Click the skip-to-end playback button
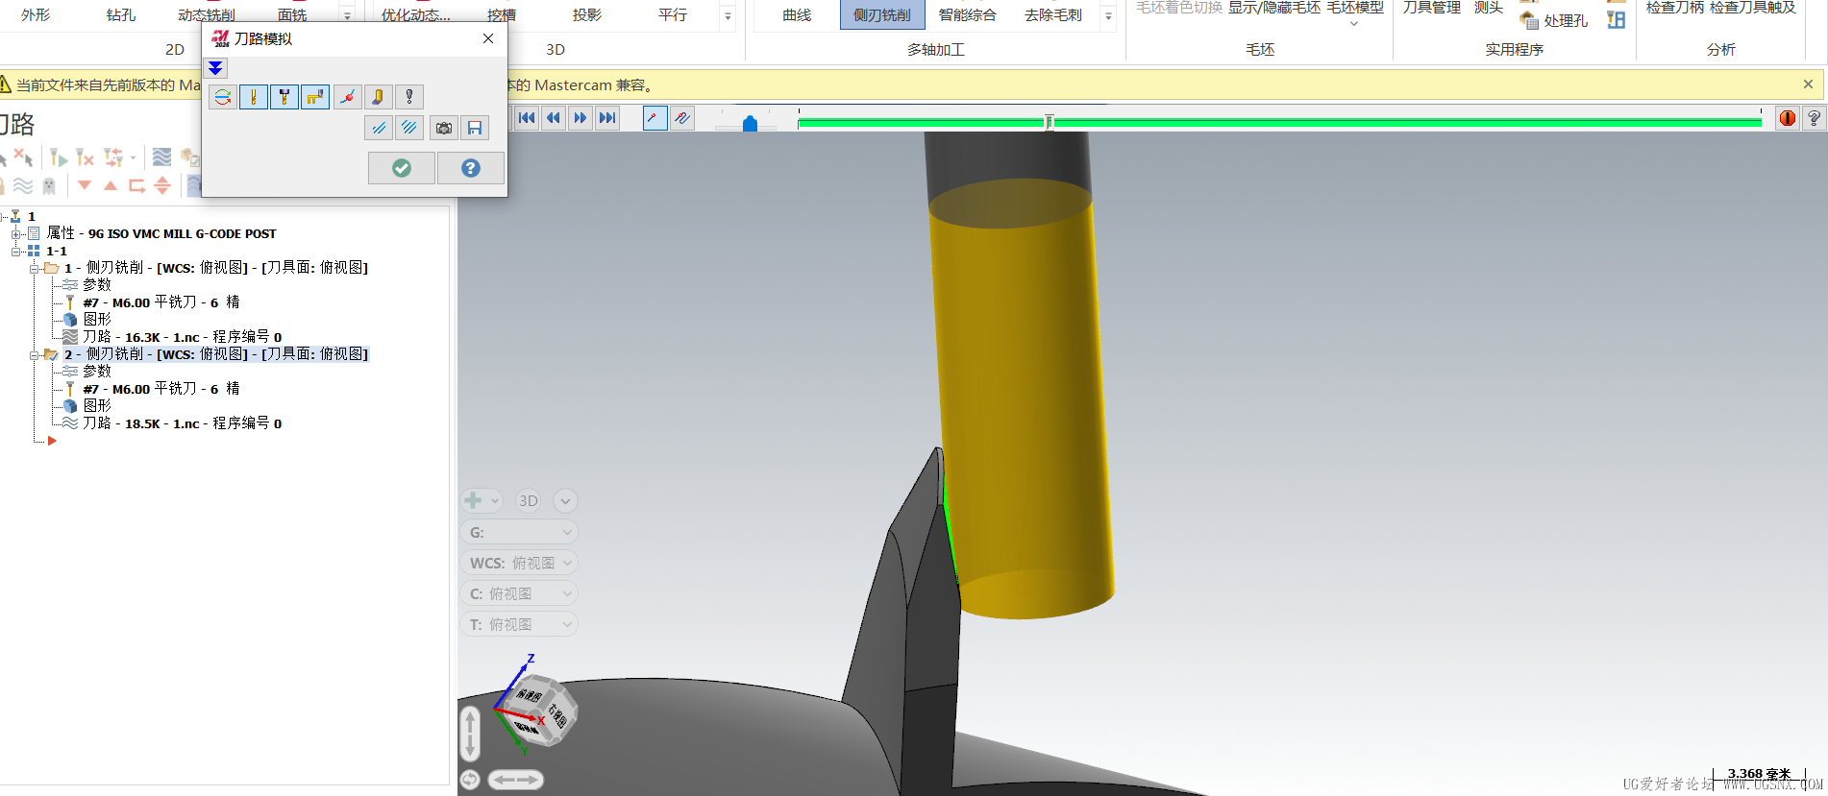The image size is (1828, 796). (607, 118)
